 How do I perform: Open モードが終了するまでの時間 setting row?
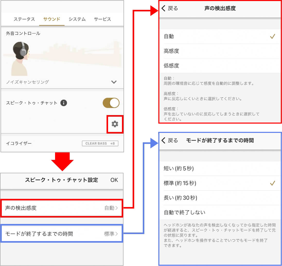[x=62, y=234]
